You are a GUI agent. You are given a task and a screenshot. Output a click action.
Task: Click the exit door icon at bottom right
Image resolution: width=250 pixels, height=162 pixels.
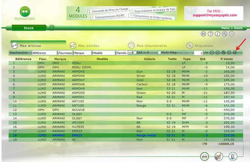point(233,156)
